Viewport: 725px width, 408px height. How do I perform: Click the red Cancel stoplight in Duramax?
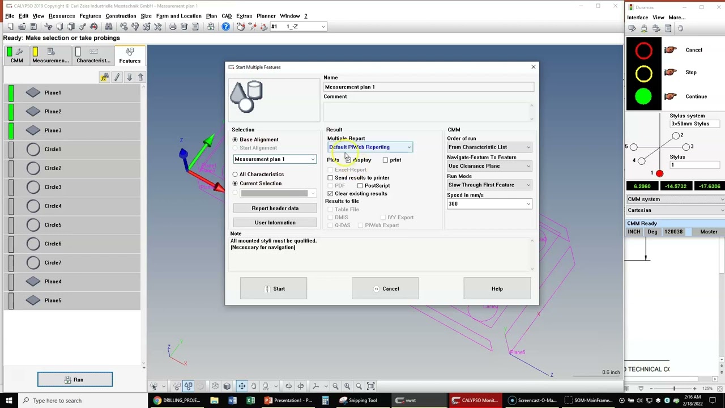point(643,51)
